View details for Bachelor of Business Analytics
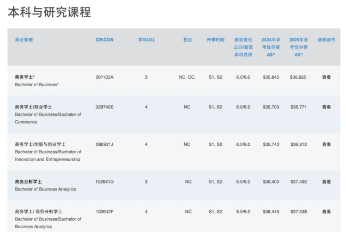This screenshot has width=346, height=232. click(326, 182)
